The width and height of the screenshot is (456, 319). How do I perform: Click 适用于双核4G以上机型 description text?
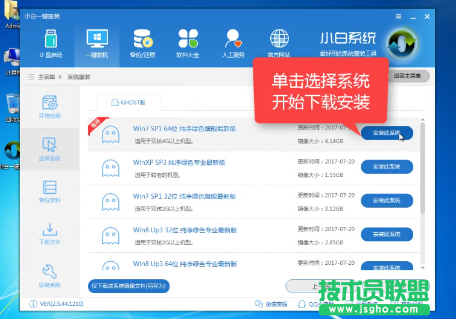click(x=164, y=141)
